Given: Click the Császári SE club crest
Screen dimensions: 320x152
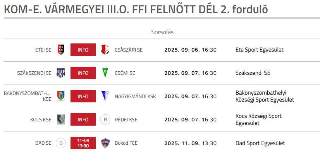Looking at the screenshot, I should point(105,50).
